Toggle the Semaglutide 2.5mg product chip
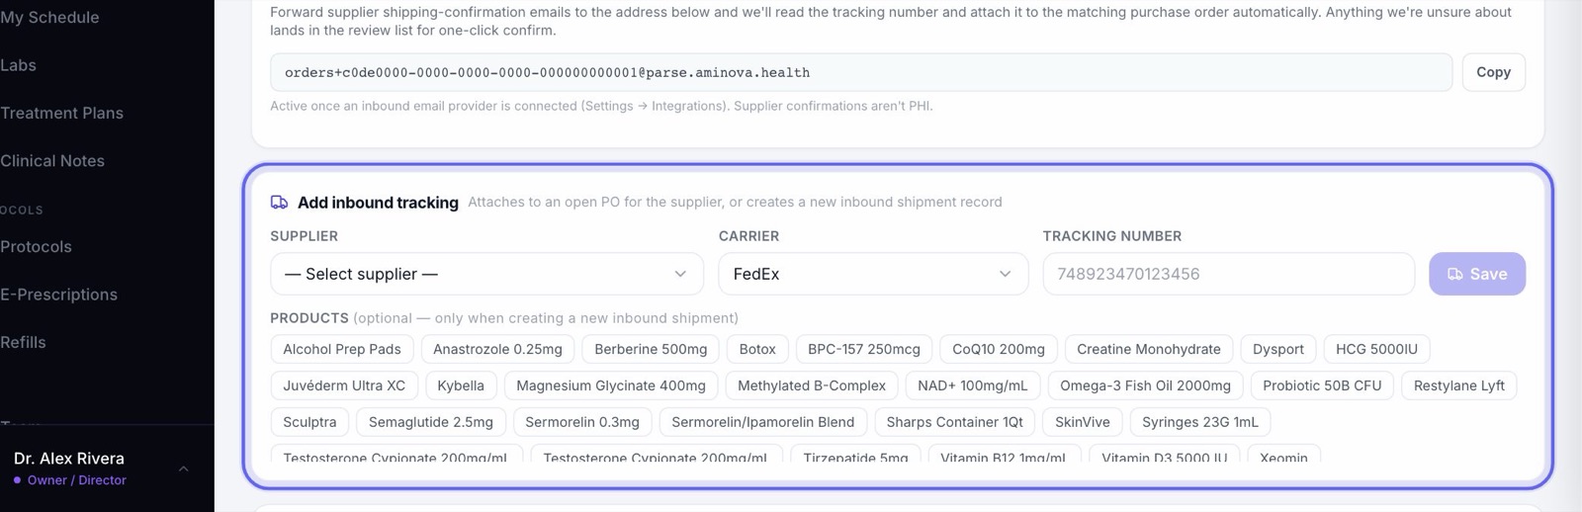Screen dimensions: 1582x512 [x=431, y=422]
